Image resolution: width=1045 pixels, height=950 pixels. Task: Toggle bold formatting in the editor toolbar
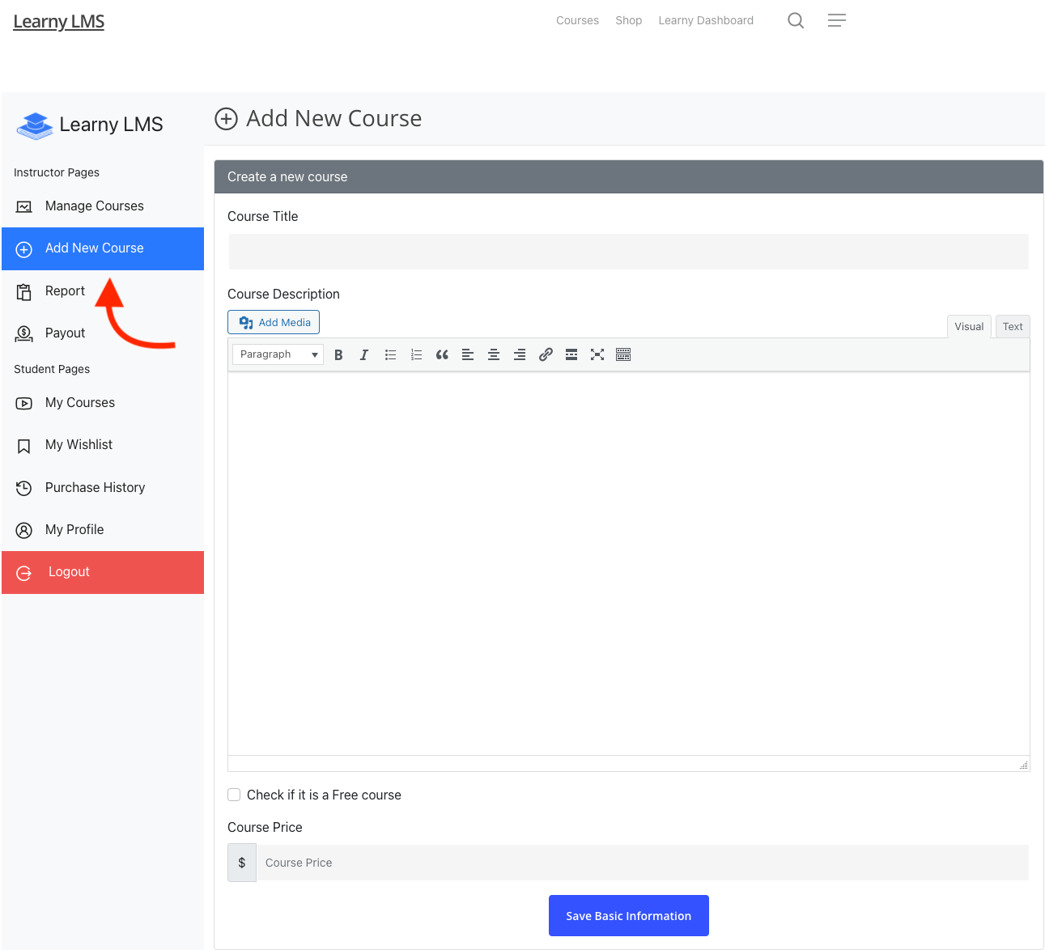tap(338, 354)
